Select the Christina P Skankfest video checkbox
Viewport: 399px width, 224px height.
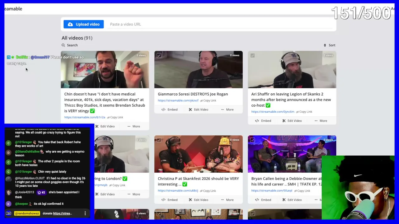pyautogui.click(x=159, y=140)
